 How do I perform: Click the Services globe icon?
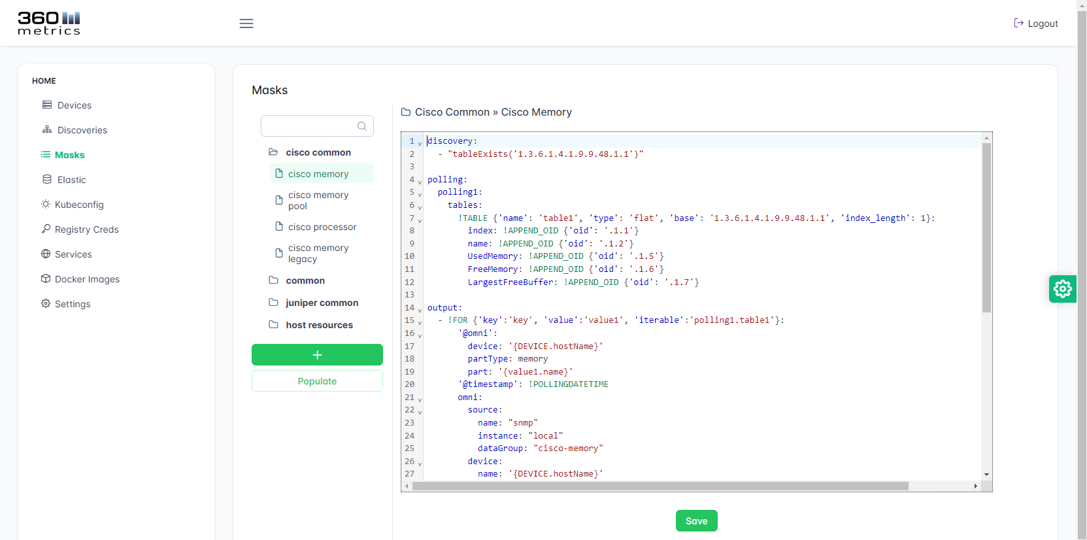click(x=46, y=254)
